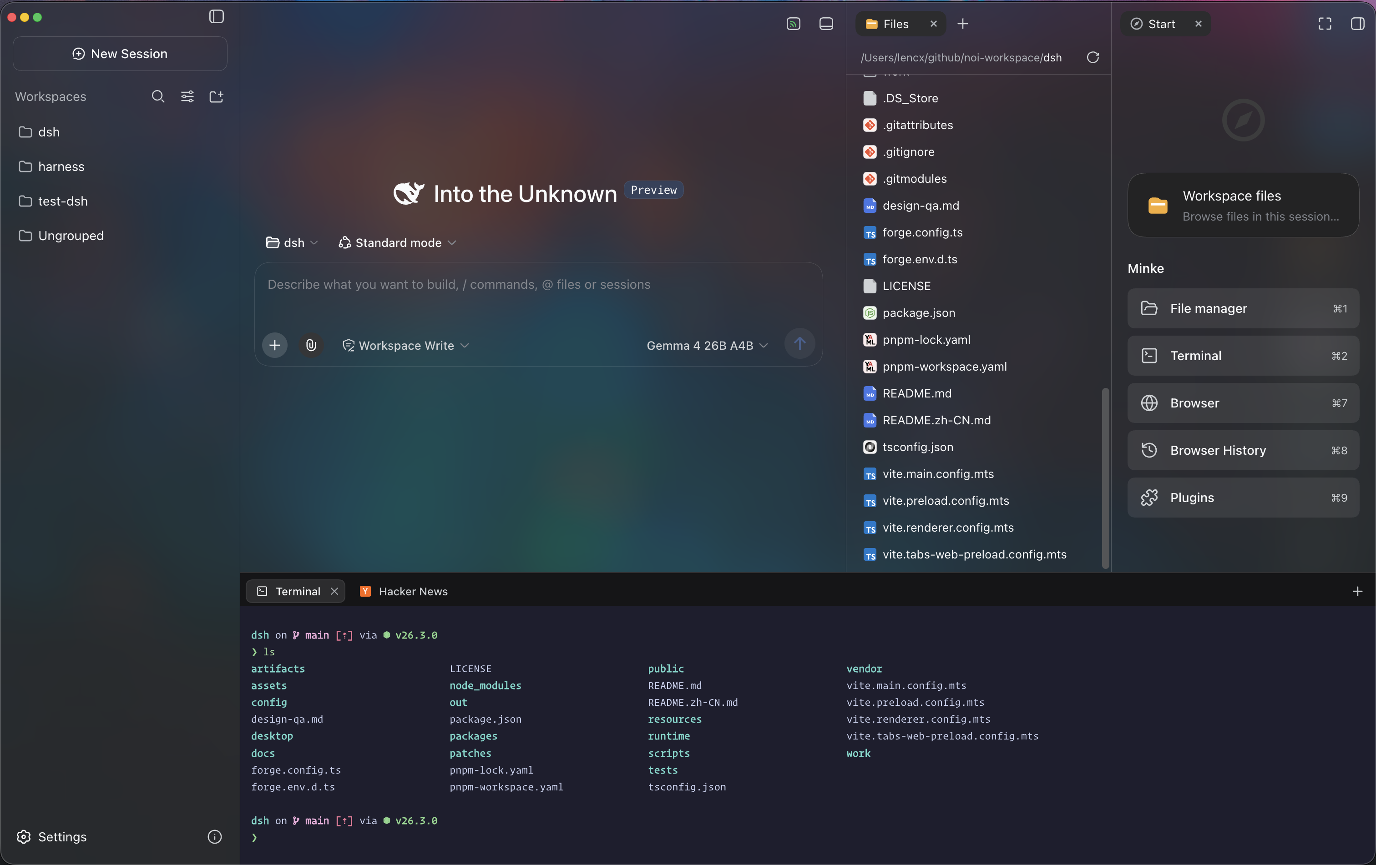Refresh the Files panel listing
Screen dimensions: 1376x865
1093,57
